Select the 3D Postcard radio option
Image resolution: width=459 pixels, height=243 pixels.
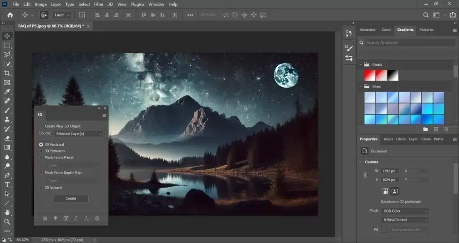click(x=41, y=144)
